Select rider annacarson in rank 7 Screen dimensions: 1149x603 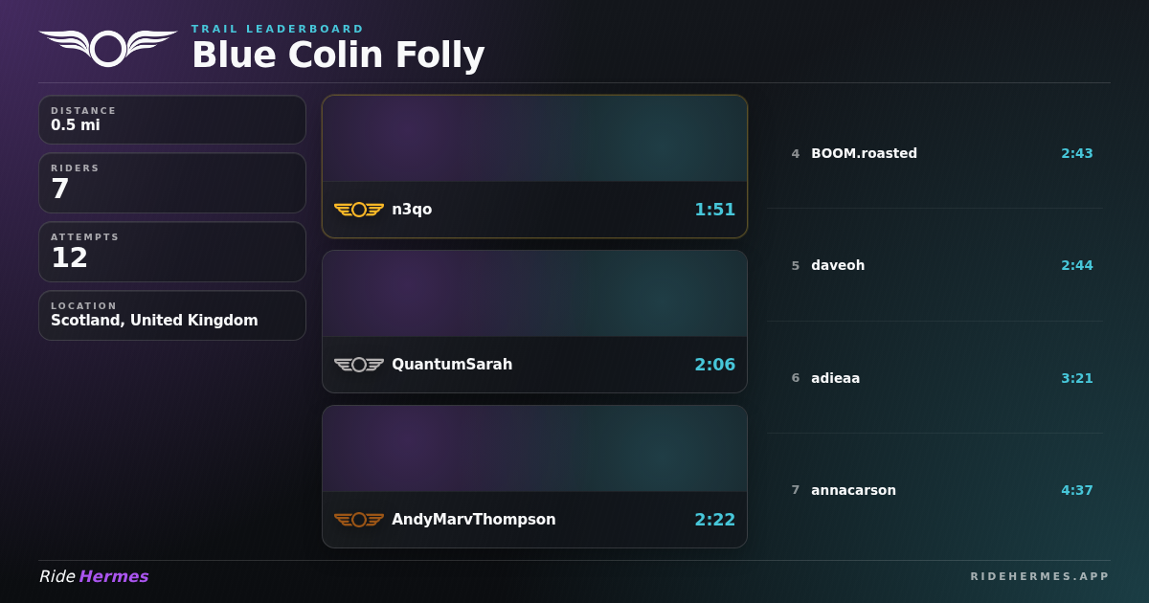(x=935, y=490)
